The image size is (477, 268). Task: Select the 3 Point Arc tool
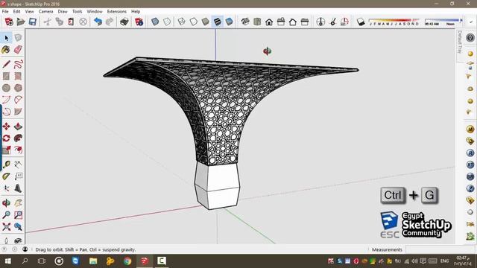tap(6, 112)
